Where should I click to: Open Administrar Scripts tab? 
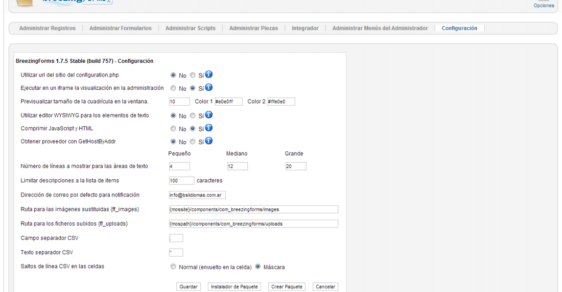click(x=191, y=28)
